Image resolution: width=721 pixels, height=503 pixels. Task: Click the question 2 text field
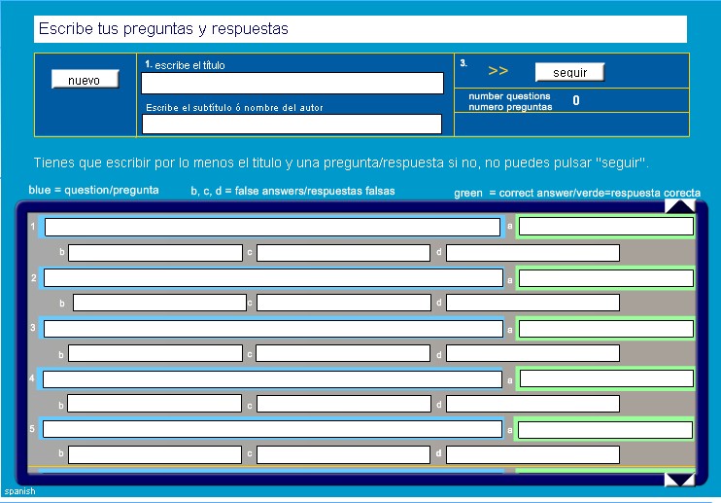(273, 277)
